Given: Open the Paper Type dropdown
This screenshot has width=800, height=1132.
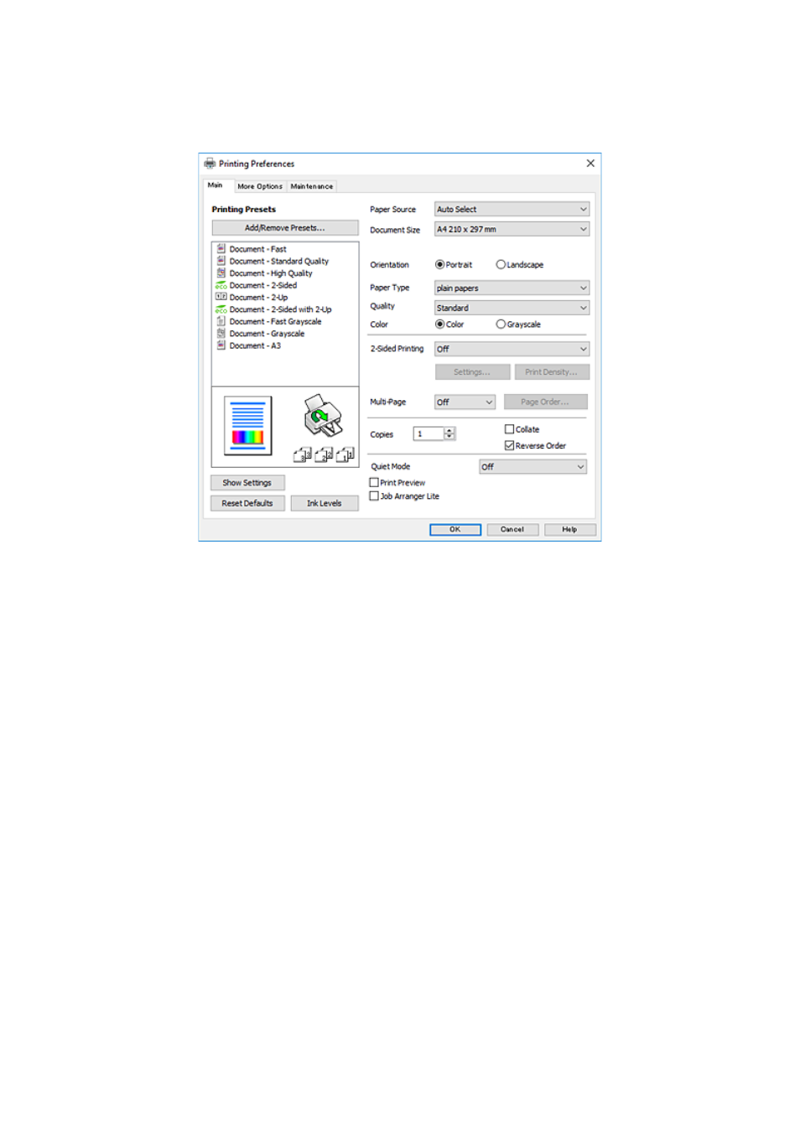Looking at the screenshot, I should tap(512, 288).
